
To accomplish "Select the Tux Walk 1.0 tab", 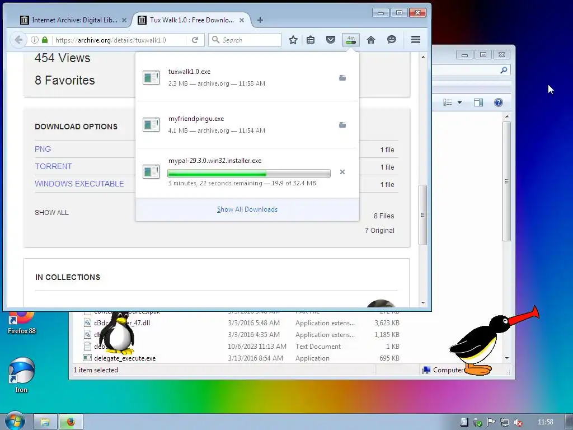I will pyautogui.click(x=191, y=20).
